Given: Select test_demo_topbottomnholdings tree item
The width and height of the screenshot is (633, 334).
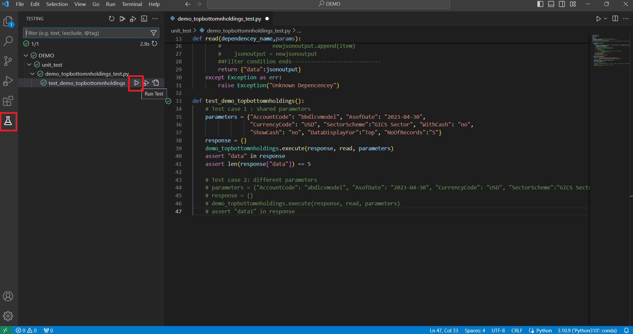Looking at the screenshot, I should [87, 83].
